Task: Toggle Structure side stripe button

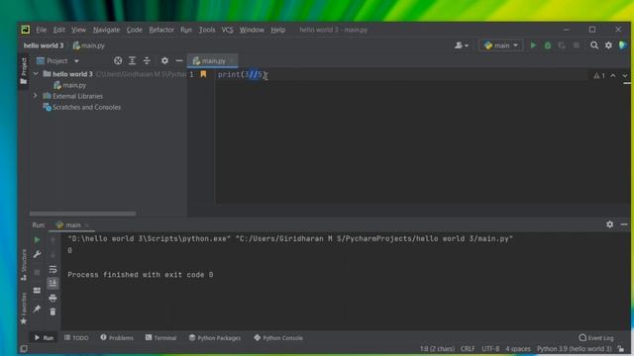Action: coord(24,265)
